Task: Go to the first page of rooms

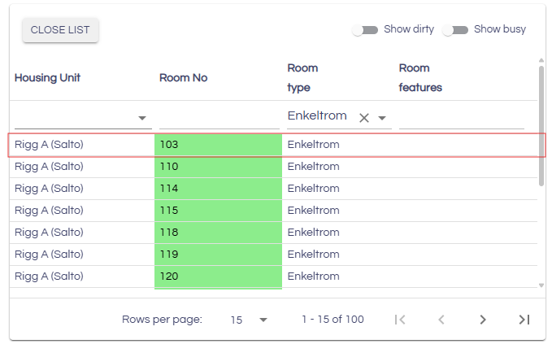Action: tap(400, 320)
